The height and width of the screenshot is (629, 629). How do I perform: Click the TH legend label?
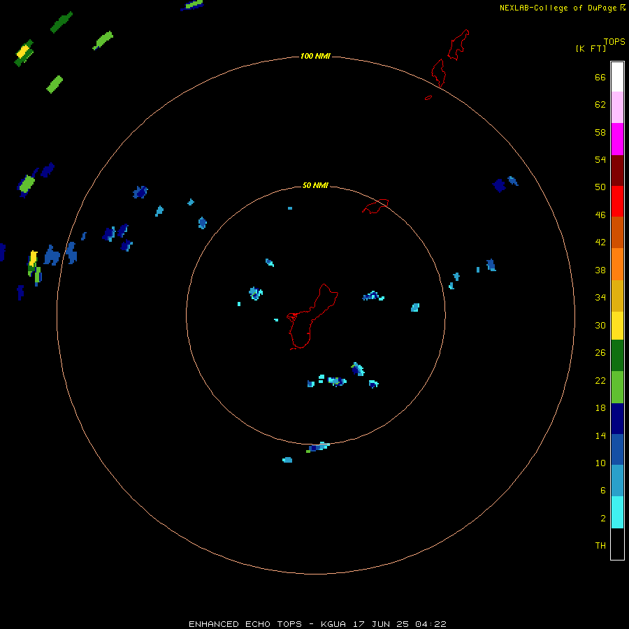pos(600,545)
